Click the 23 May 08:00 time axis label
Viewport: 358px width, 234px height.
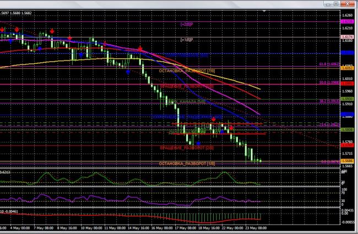(256, 227)
